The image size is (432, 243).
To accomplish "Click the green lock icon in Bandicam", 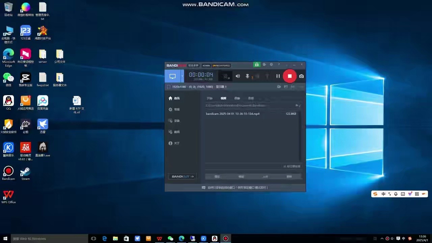I will [257, 64].
